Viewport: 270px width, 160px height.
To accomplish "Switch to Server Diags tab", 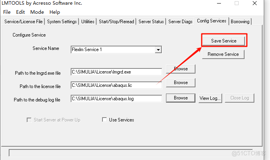I will (180, 22).
